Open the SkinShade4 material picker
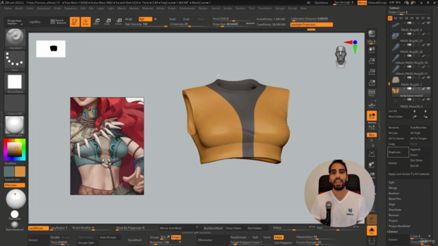Screen dimensions: 438x246 (15, 126)
